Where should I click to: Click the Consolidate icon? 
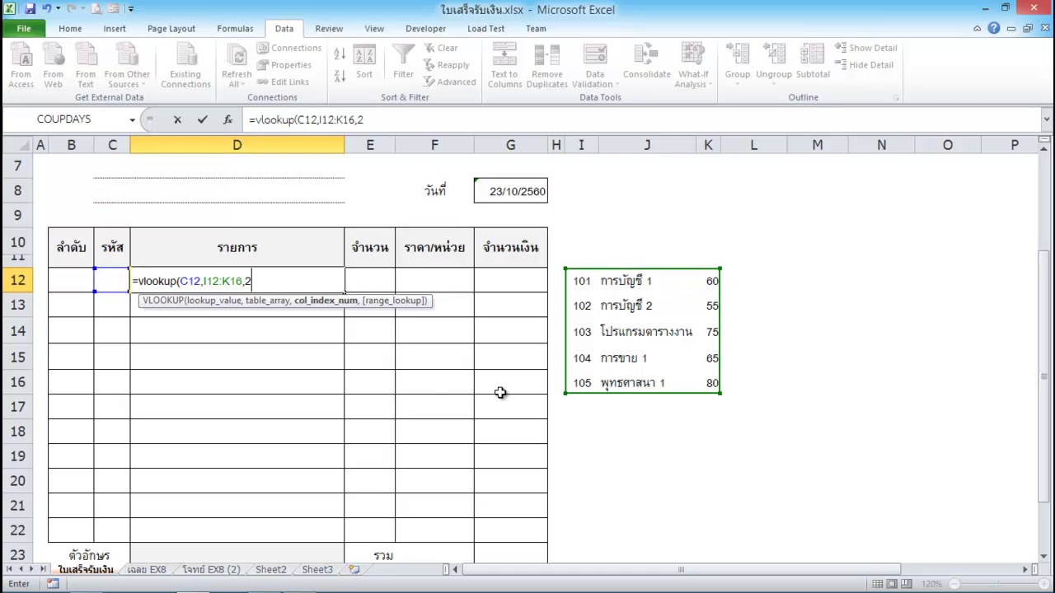[647, 63]
